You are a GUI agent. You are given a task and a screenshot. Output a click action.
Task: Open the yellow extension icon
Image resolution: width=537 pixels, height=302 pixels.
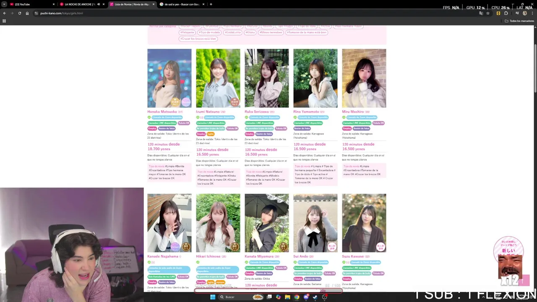(498, 13)
